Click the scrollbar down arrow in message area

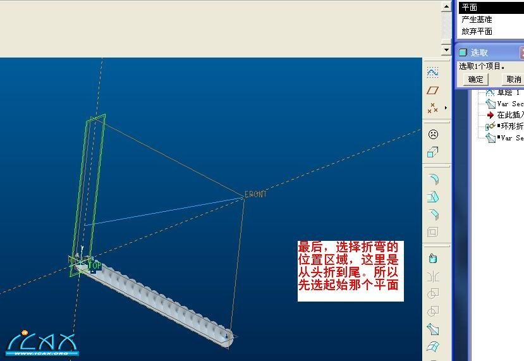pyautogui.click(x=446, y=50)
